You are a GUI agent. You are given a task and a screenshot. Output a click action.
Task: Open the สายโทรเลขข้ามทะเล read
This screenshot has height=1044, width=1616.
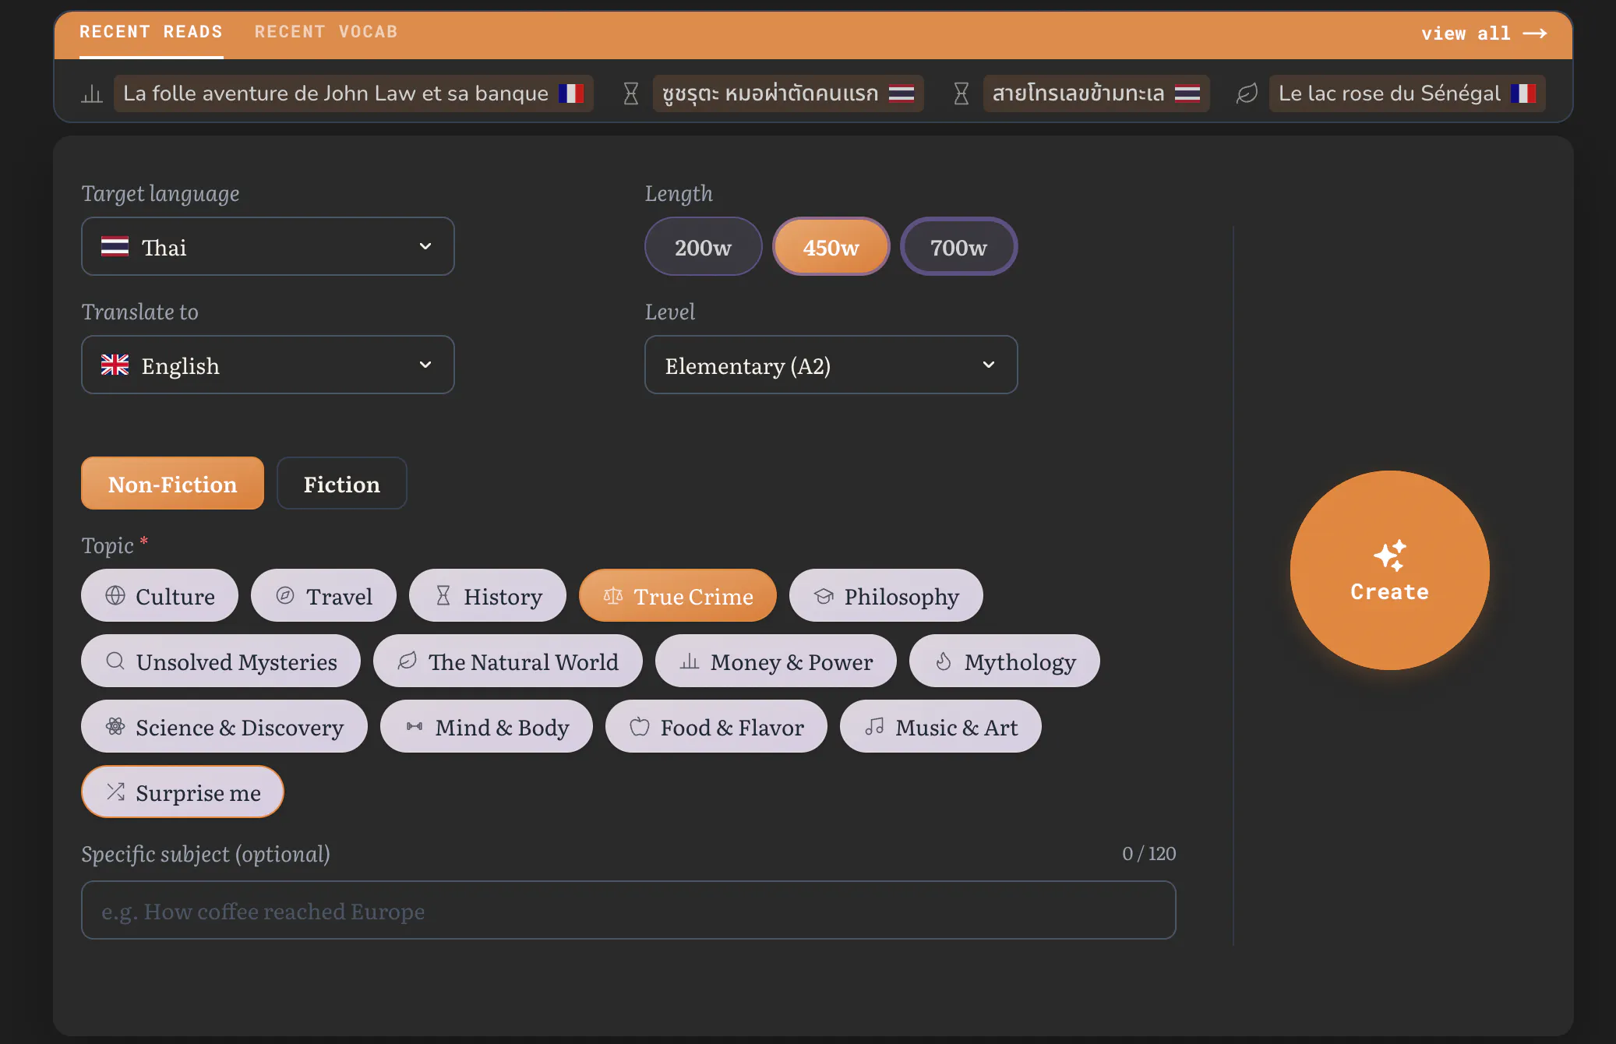coord(1096,93)
